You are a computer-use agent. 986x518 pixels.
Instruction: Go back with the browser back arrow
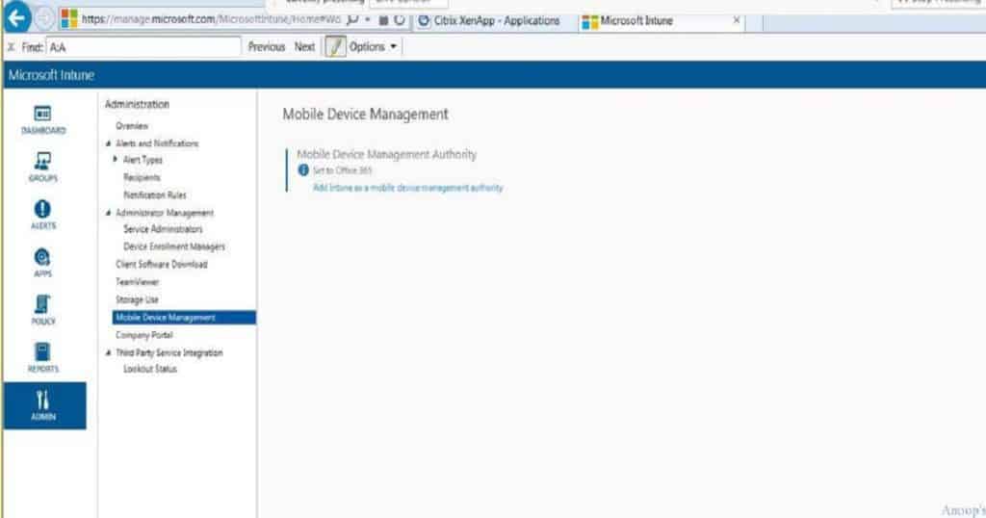pyautogui.click(x=17, y=17)
